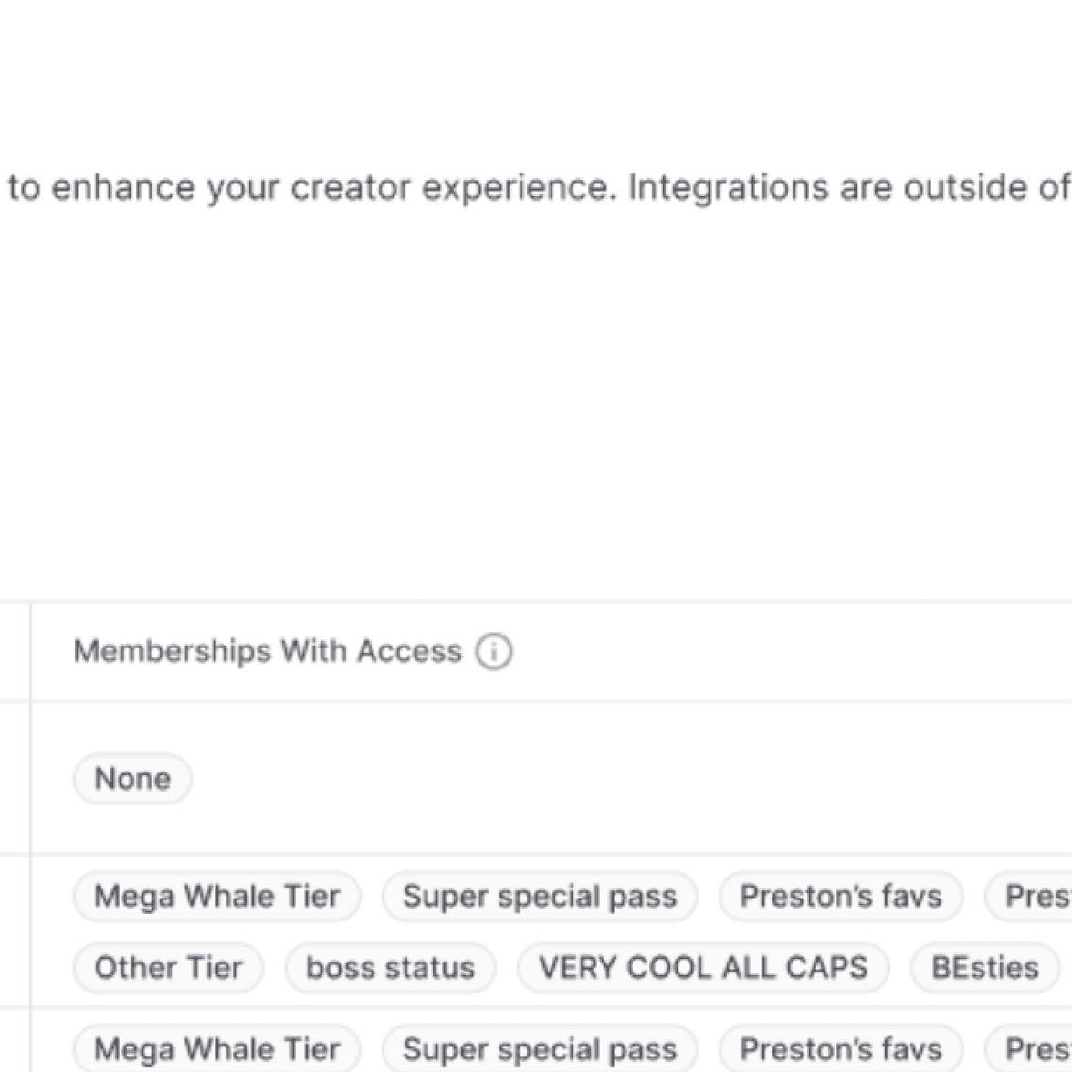Click the cut-off Pres chip in the last row
The image size is (1072, 1072).
click(x=1029, y=1048)
